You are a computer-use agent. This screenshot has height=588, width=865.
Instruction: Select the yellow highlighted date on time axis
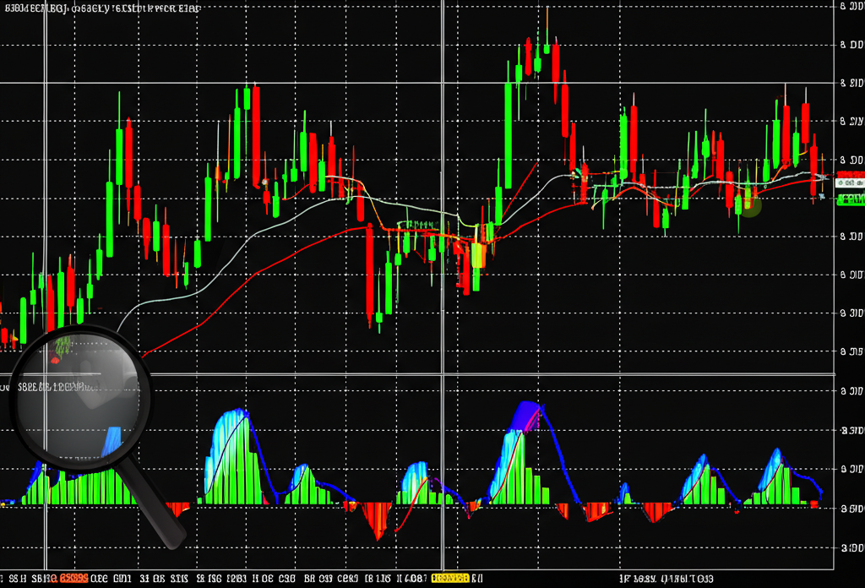click(x=451, y=579)
